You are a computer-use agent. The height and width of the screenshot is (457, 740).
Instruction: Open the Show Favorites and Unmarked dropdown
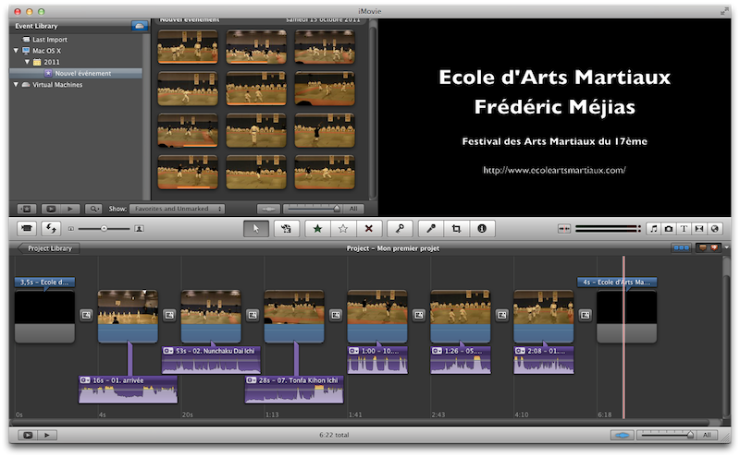click(x=177, y=209)
